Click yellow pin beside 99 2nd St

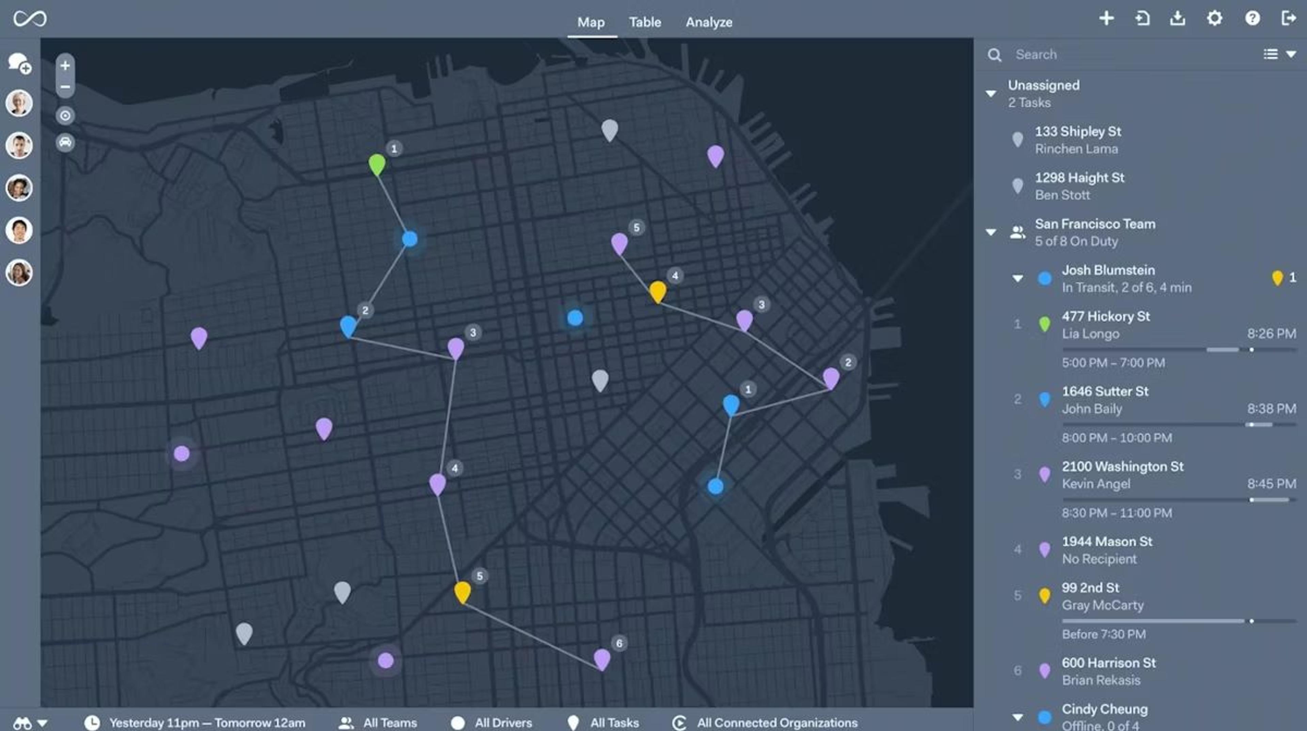(x=1044, y=596)
